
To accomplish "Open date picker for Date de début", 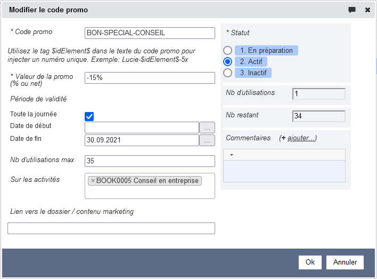I will tap(207, 127).
